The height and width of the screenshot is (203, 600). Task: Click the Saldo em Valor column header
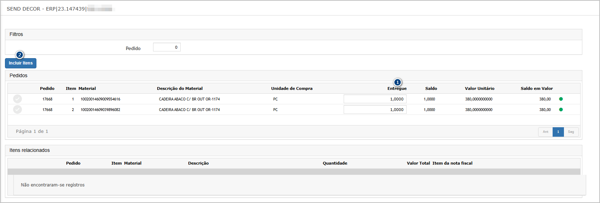tap(537, 88)
